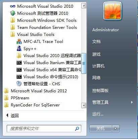Go back using the 返回 label
This screenshot has width=138, height=139.
[15, 115]
